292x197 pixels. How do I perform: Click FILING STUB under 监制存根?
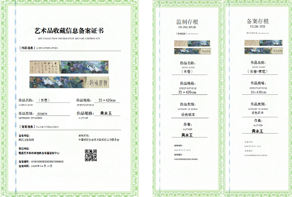click(187, 27)
